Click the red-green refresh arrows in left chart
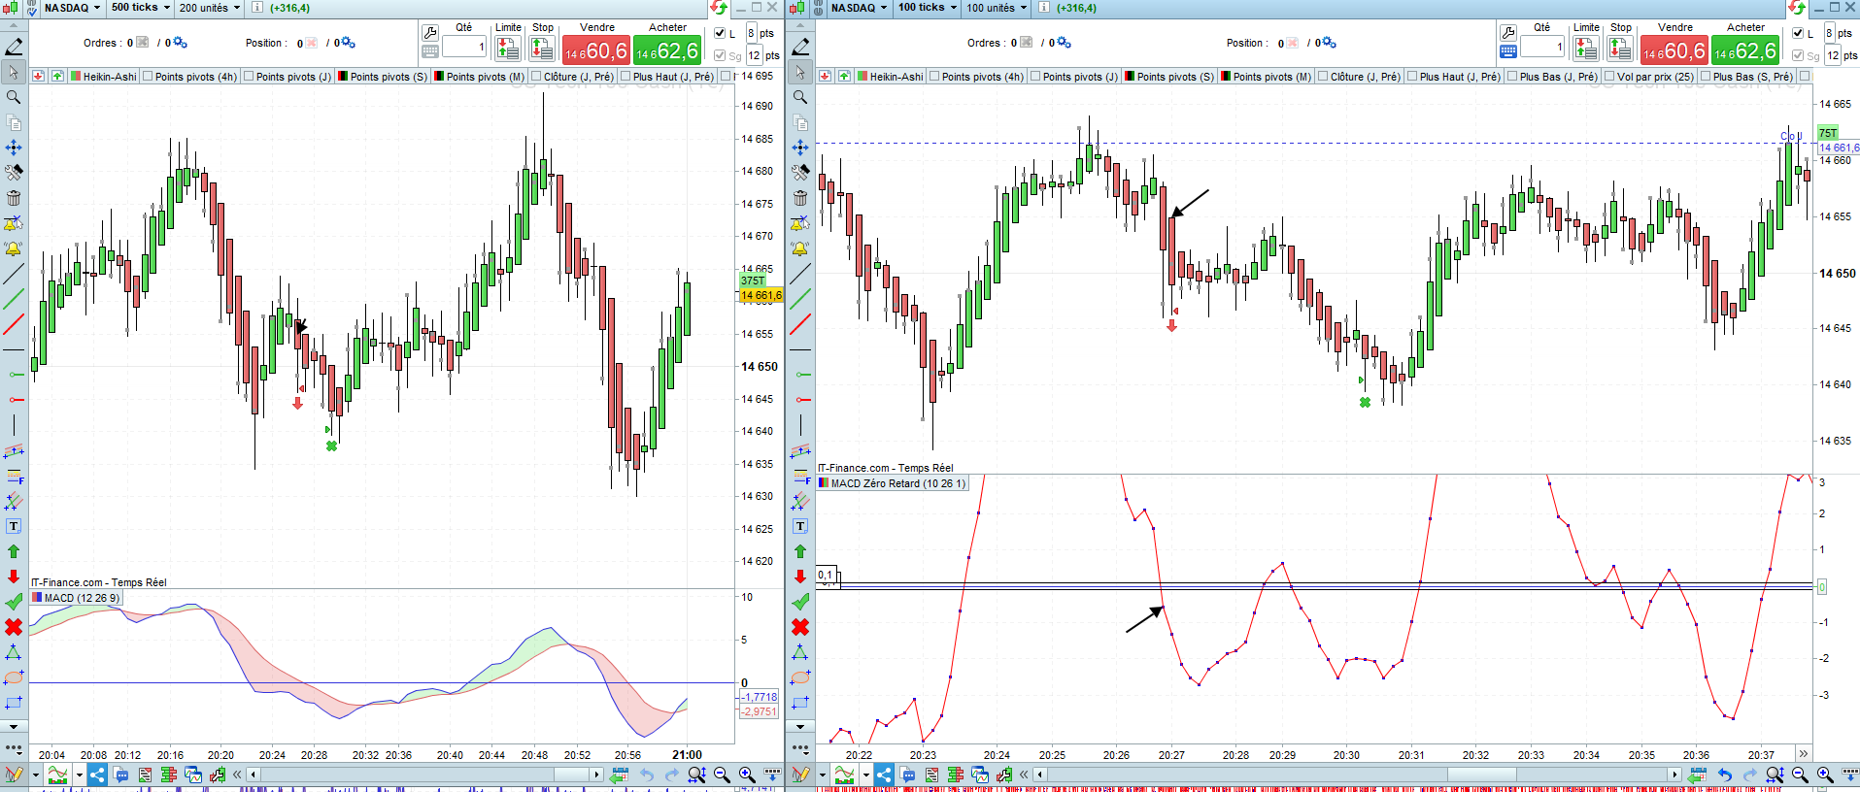Screen dimensions: 1860x792 [719, 8]
